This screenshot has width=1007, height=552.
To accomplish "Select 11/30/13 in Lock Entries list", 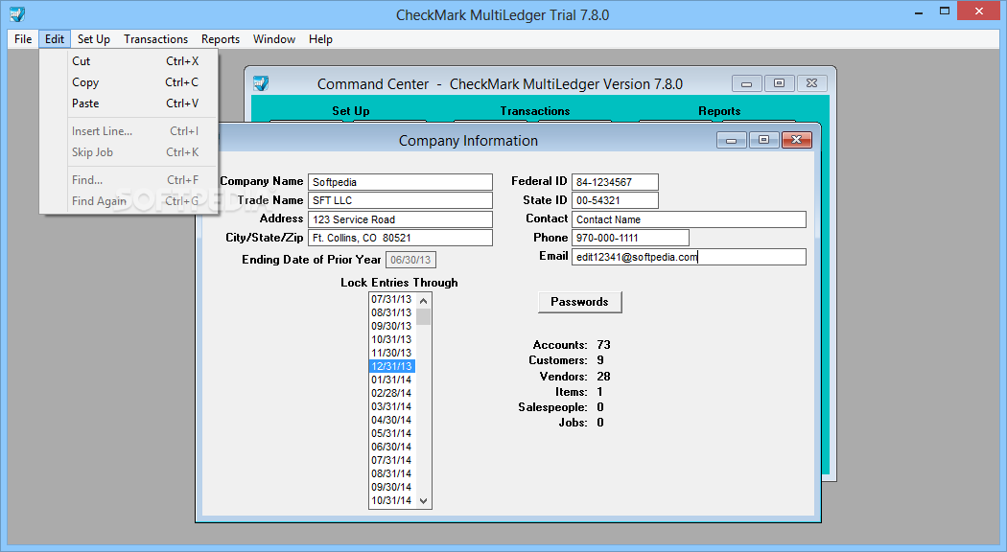I will click(x=391, y=353).
